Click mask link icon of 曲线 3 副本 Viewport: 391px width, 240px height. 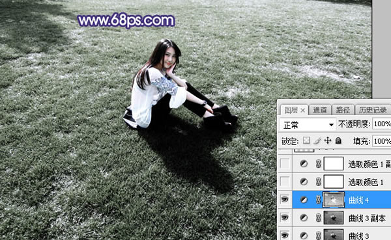click(318, 218)
